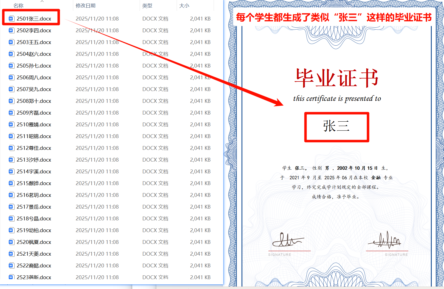
Task: Click the 毕业证书 title on the certificate
Action: (336, 78)
